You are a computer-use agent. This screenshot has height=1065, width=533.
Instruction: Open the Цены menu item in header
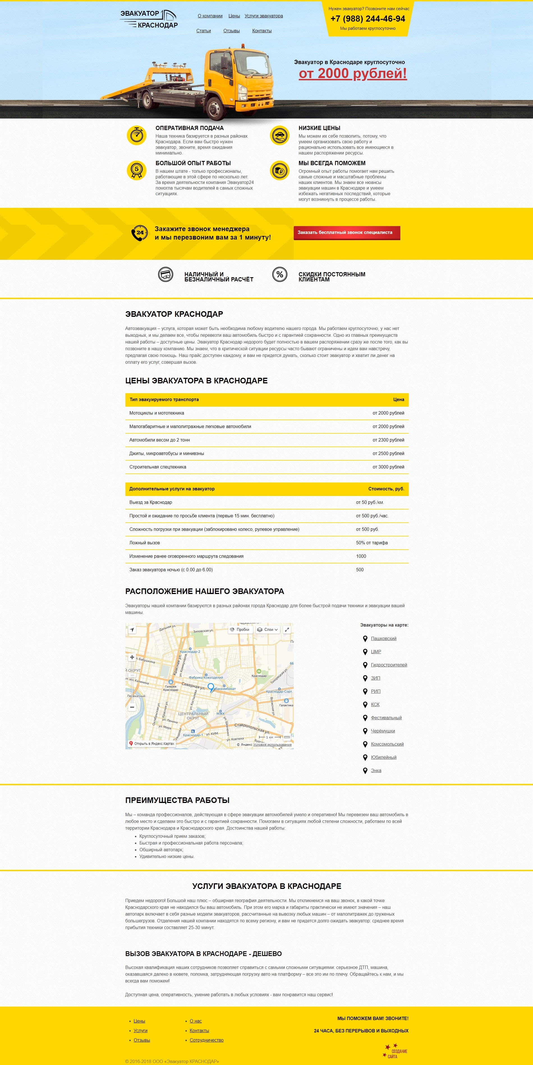(x=234, y=16)
